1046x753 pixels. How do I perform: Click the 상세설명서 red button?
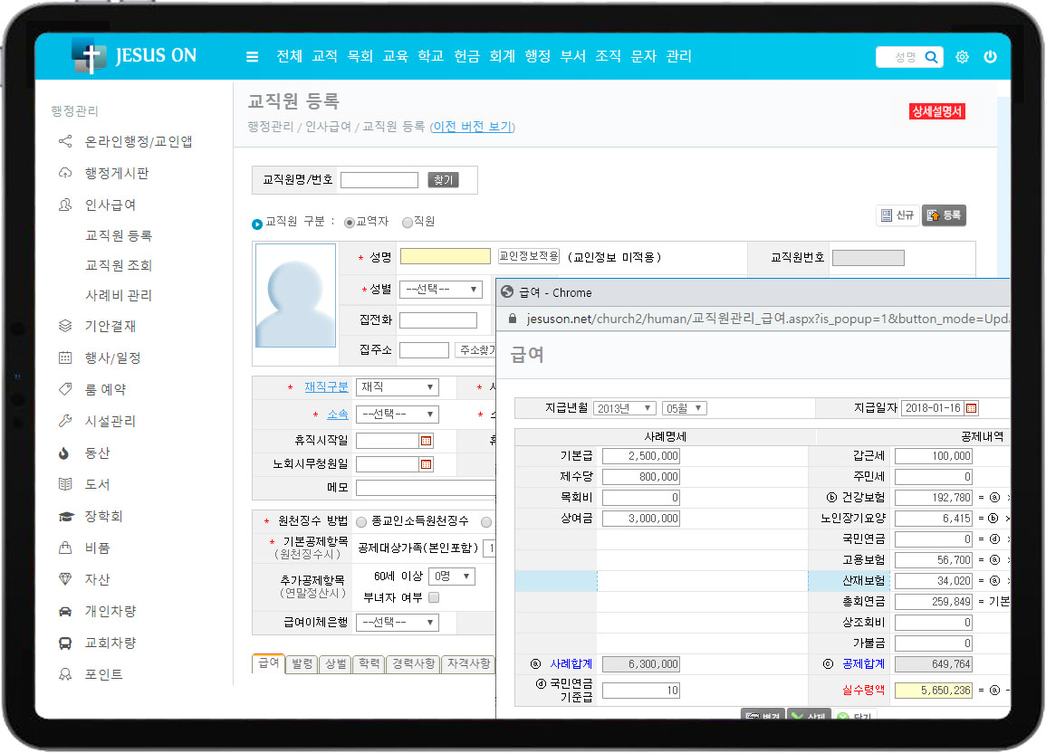[937, 112]
